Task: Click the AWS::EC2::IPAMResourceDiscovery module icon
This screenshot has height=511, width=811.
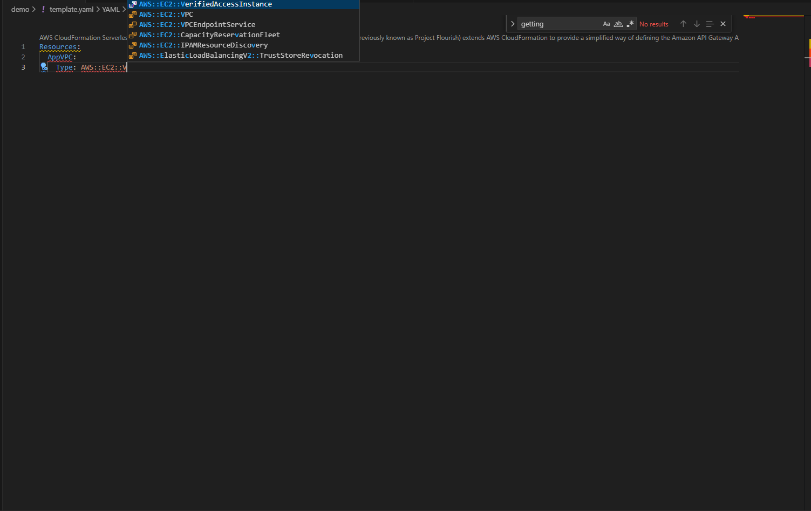Action: pos(133,45)
